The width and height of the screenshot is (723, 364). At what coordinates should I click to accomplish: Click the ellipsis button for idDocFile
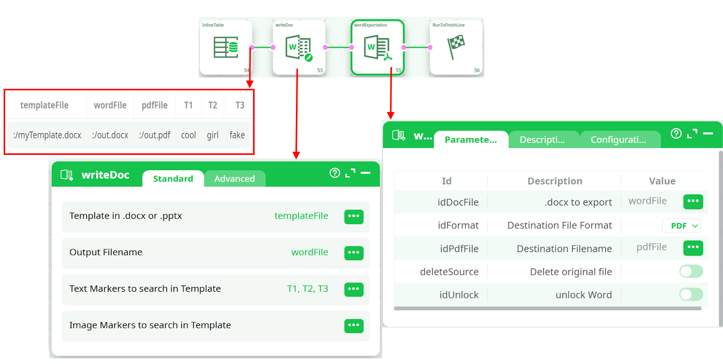(x=693, y=201)
